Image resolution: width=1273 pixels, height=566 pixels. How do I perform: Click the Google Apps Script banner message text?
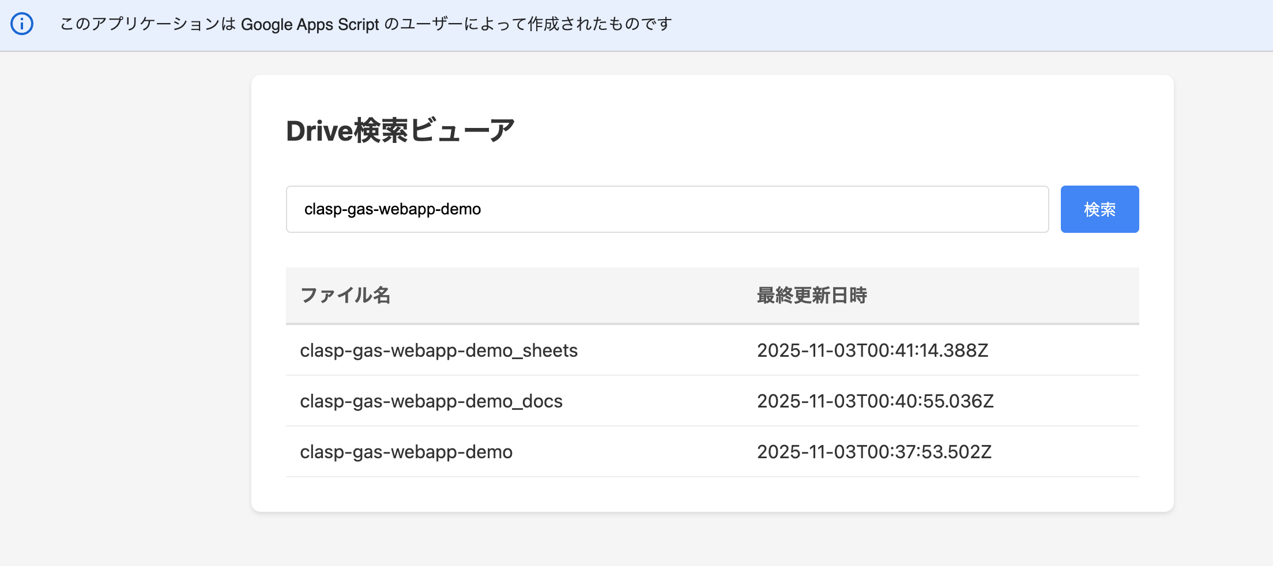click(x=366, y=24)
